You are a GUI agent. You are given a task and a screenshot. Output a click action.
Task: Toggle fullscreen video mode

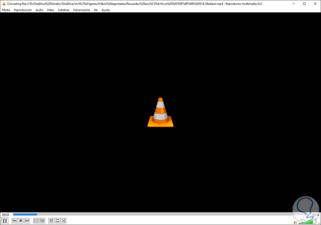[x=36, y=221]
